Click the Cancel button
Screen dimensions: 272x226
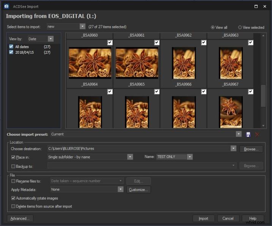(228, 218)
